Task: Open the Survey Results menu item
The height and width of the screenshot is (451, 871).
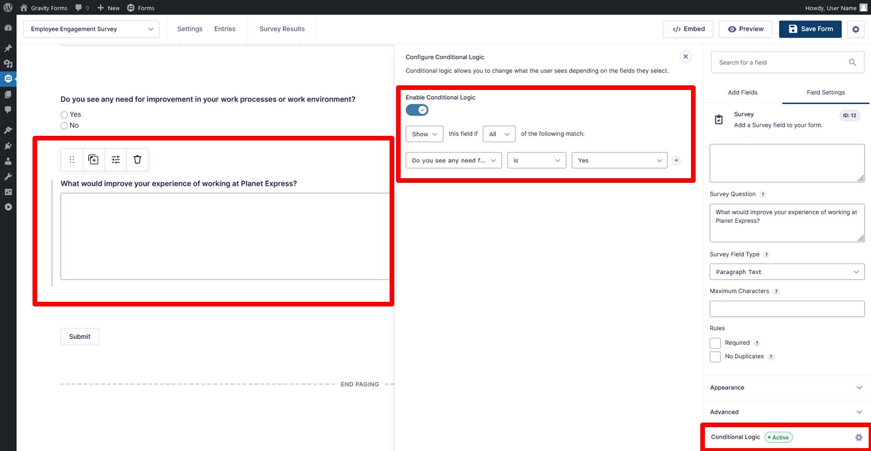Action: click(282, 29)
